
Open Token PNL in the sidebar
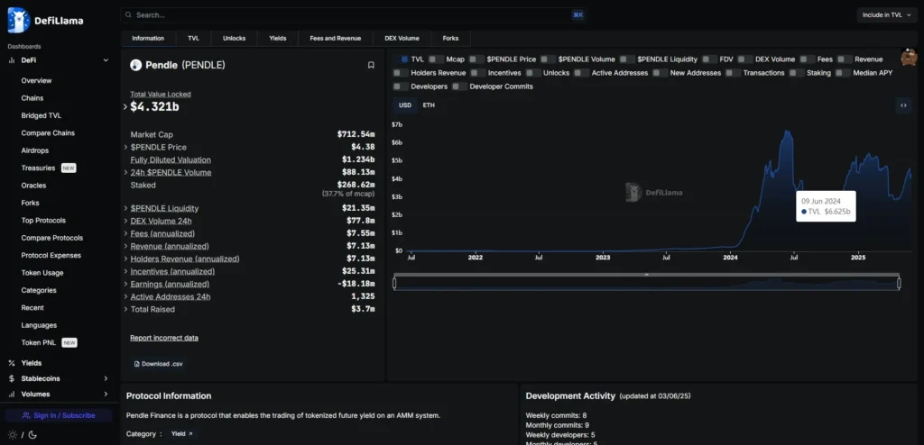49,342
